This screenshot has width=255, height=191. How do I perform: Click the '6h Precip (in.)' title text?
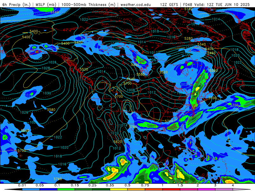pos(17,5)
